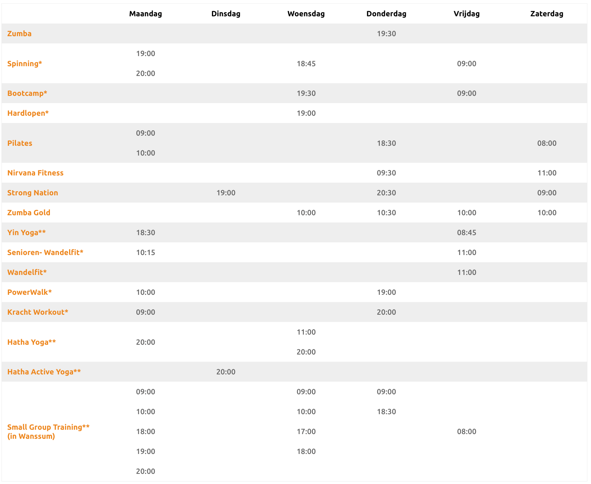The height and width of the screenshot is (484, 591).
Task: Click the 08:45 Yin Yoga time on Vrijdag
Action: click(x=467, y=233)
